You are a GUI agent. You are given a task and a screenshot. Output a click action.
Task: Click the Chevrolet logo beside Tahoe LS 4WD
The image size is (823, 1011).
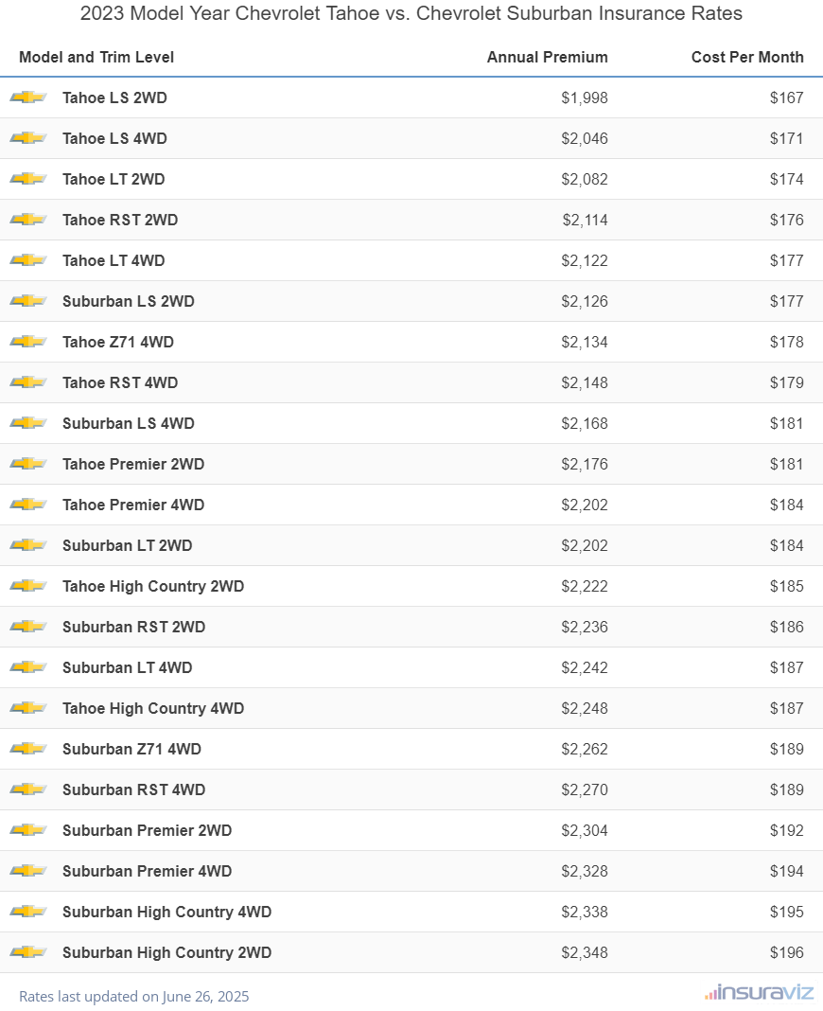pyautogui.click(x=28, y=138)
